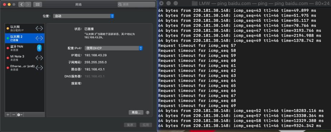Show all preferences grid button
The width and height of the screenshot is (331, 132).
38,4
